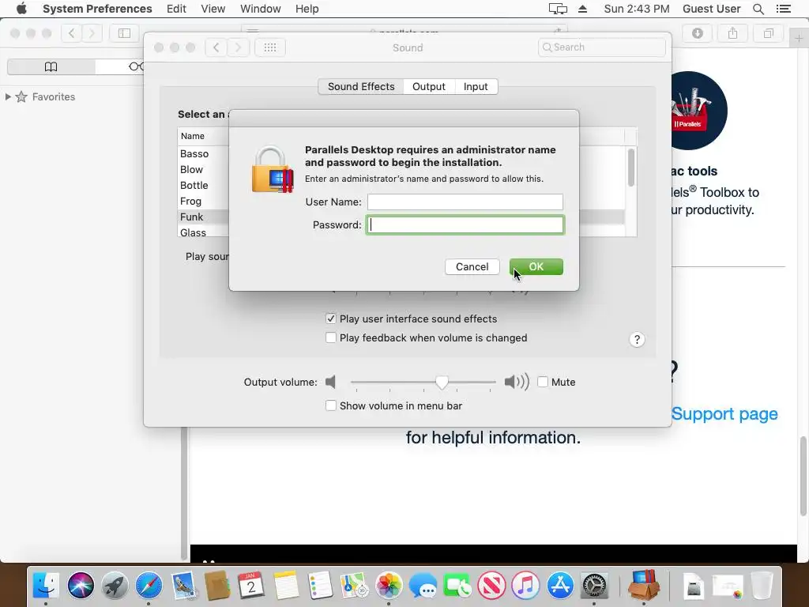Open Notes icon in the Dock
The width and height of the screenshot is (809, 607).
point(286,586)
